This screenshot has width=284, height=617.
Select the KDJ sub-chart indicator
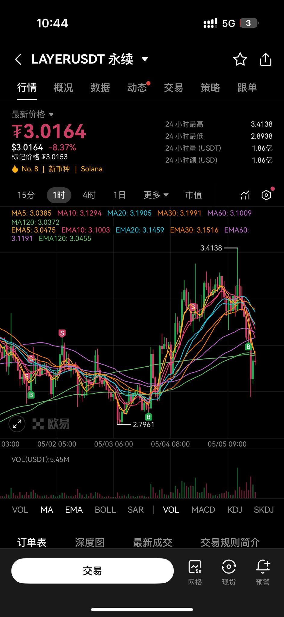coord(235,510)
